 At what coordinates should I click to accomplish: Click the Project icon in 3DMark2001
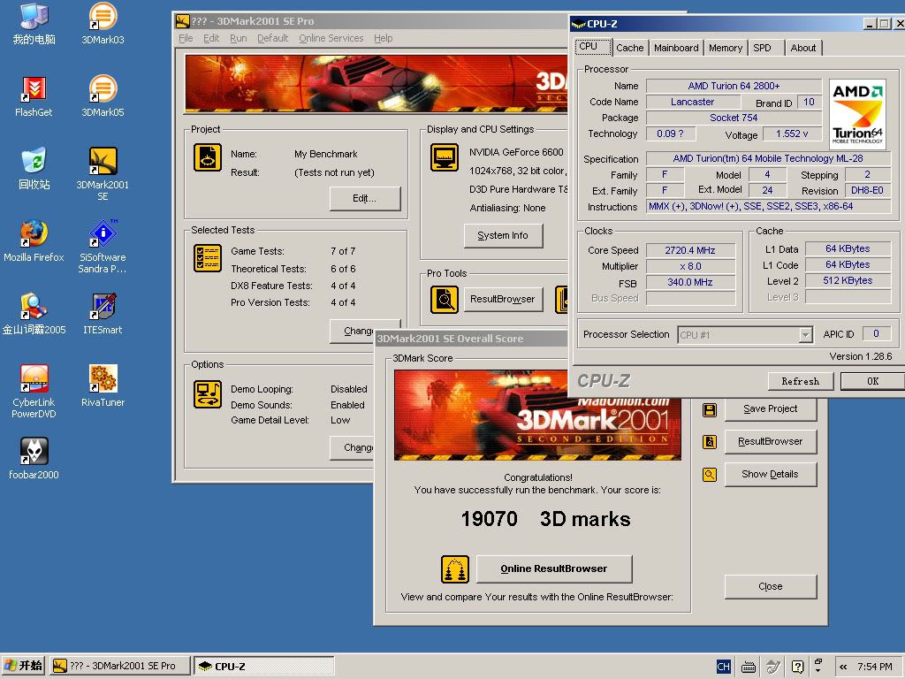207,157
